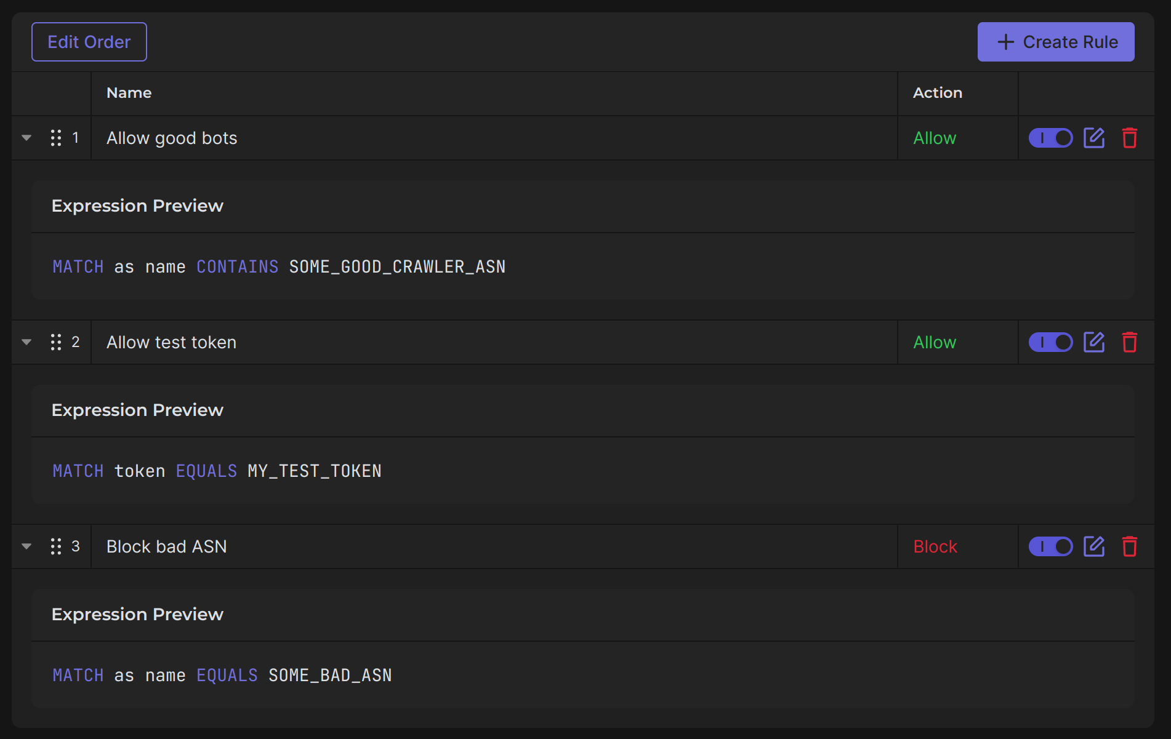Click the Action column header

click(937, 93)
